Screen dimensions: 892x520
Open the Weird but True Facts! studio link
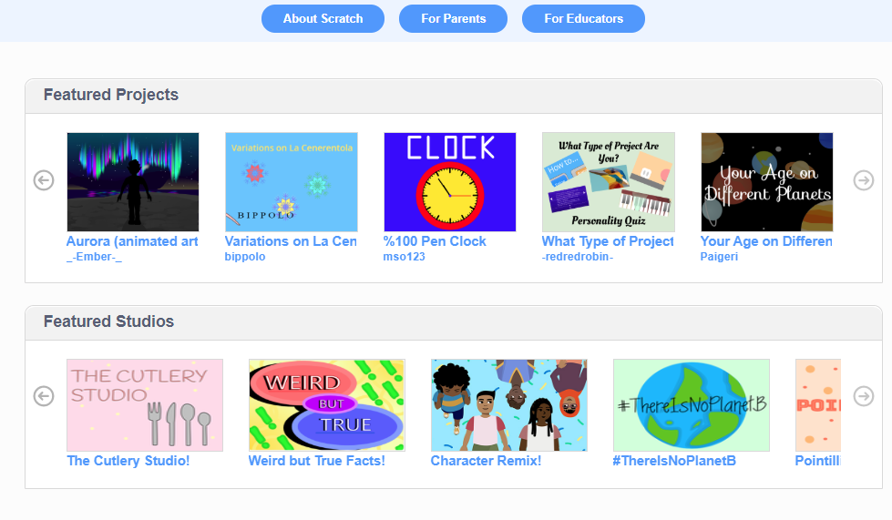(317, 461)
